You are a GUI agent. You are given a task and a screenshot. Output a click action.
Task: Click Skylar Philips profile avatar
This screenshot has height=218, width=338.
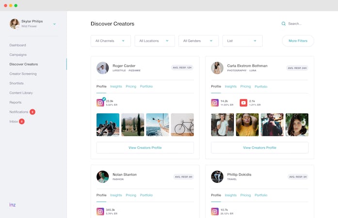point(15,23)
